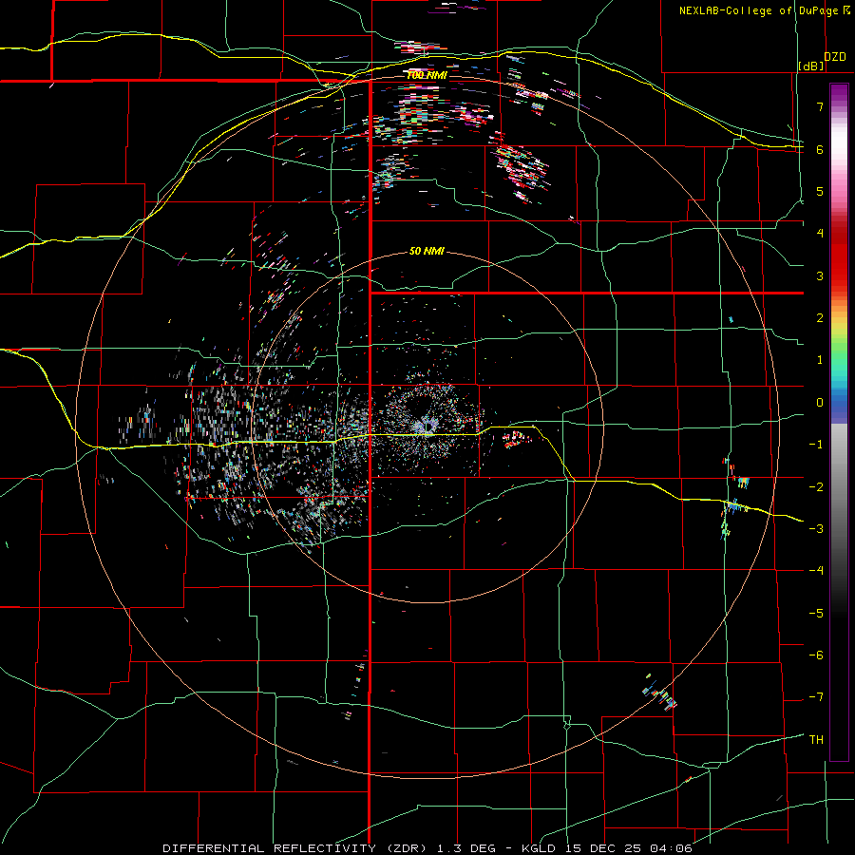Image resolution: width=855 pixels, height=855 pixels.
Task: Click the 3 value on the scale
Action: 820,275
